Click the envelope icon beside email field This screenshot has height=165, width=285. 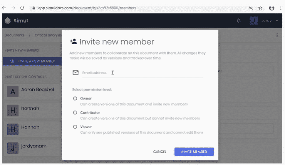[x=75, y=73]
